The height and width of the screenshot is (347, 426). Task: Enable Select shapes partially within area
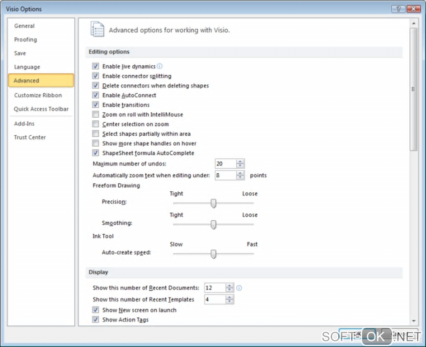(95, 134)
